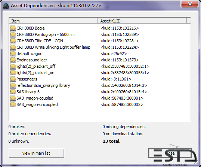
Task: Click the lights(2)_plackart_off icon
Action: pyautogui.click(x=13, y=66)
